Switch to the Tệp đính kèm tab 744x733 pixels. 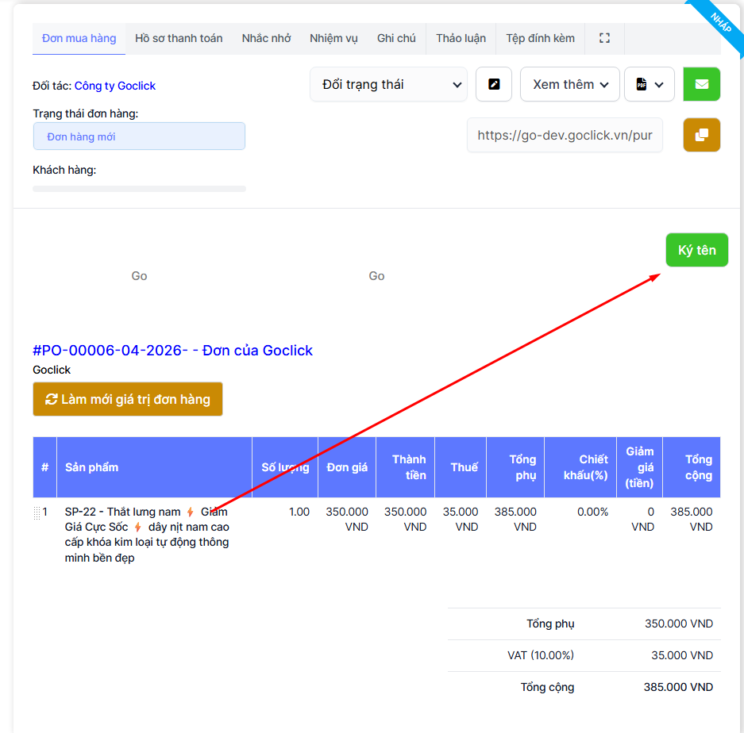540,38
